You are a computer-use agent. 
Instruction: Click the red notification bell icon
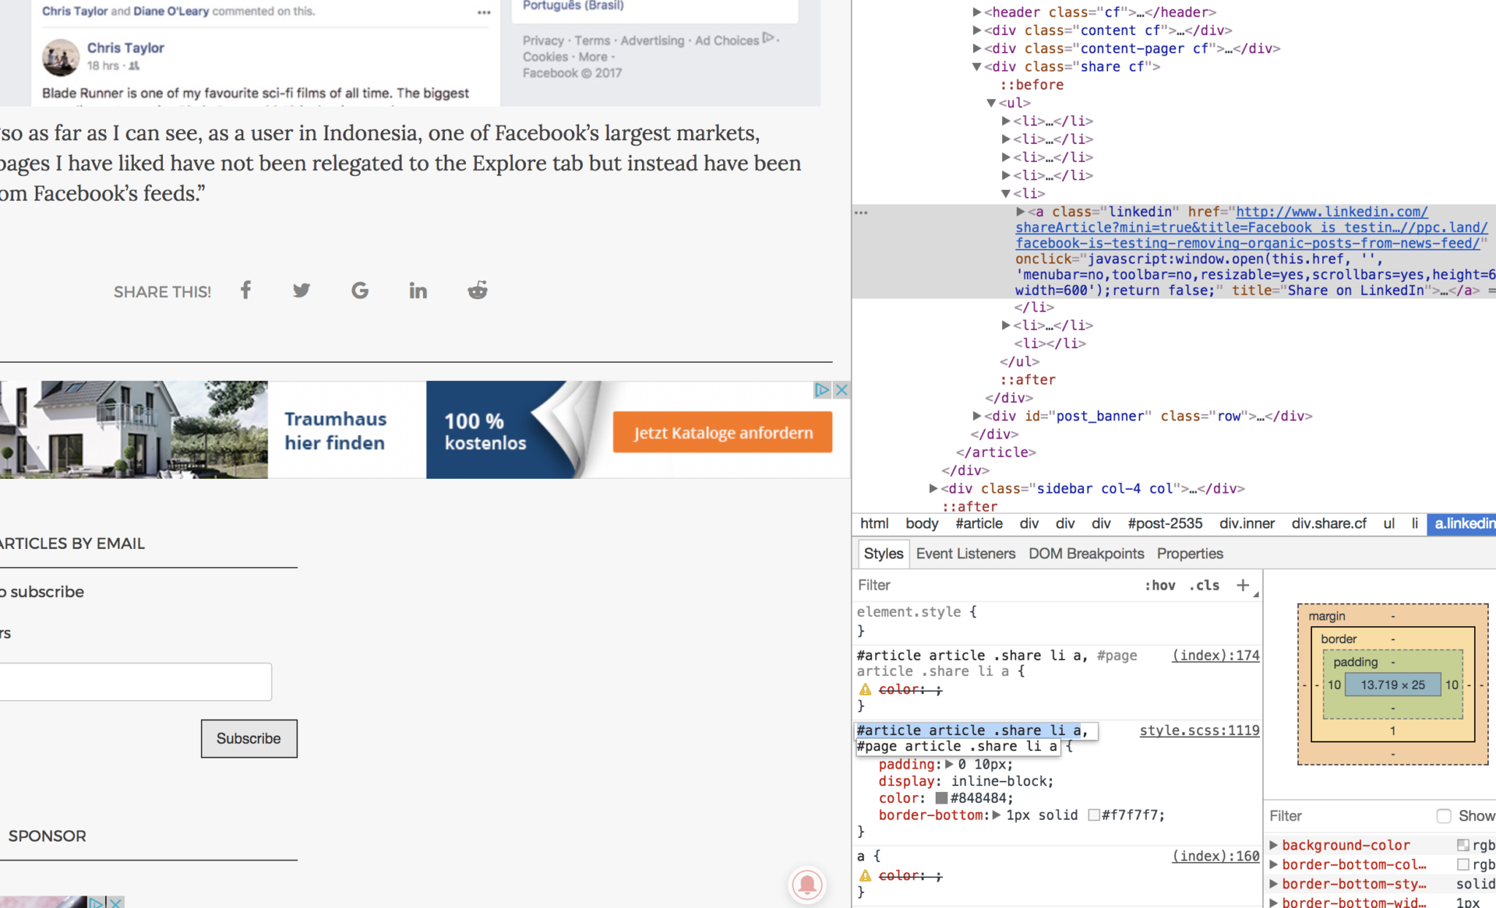(807, 885)
